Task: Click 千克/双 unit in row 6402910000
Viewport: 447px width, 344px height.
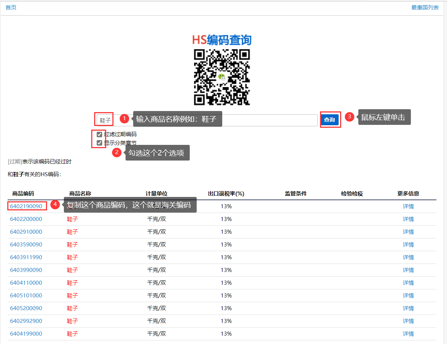Action: (157, 232)
